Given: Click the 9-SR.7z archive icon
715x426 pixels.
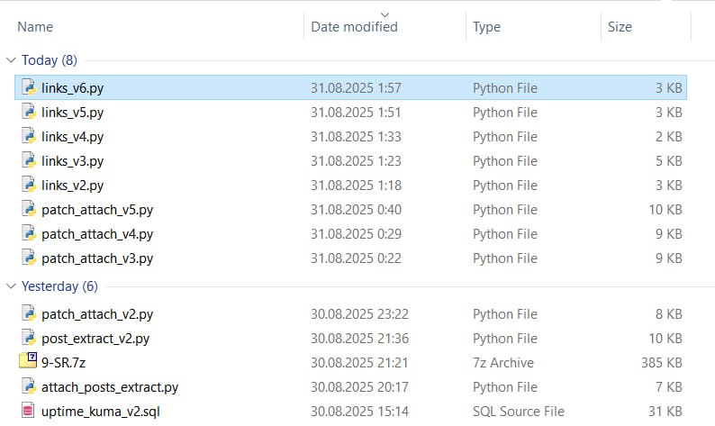Looking at the screenshot, I should click(x=28, y=360).
